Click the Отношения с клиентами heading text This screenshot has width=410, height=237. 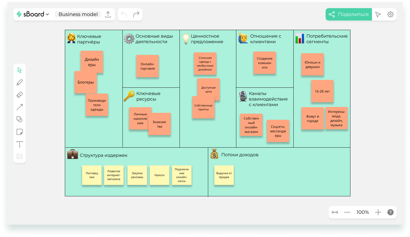pos(266,39)
